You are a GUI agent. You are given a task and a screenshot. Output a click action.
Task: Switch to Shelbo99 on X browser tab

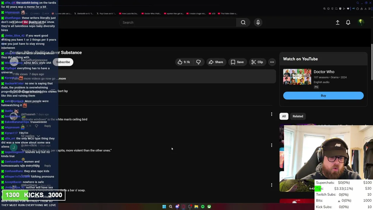click(x=83, y=13)
